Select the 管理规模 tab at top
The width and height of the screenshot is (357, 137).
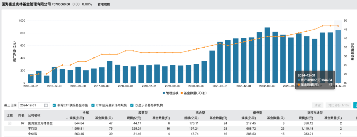(104, 4)
